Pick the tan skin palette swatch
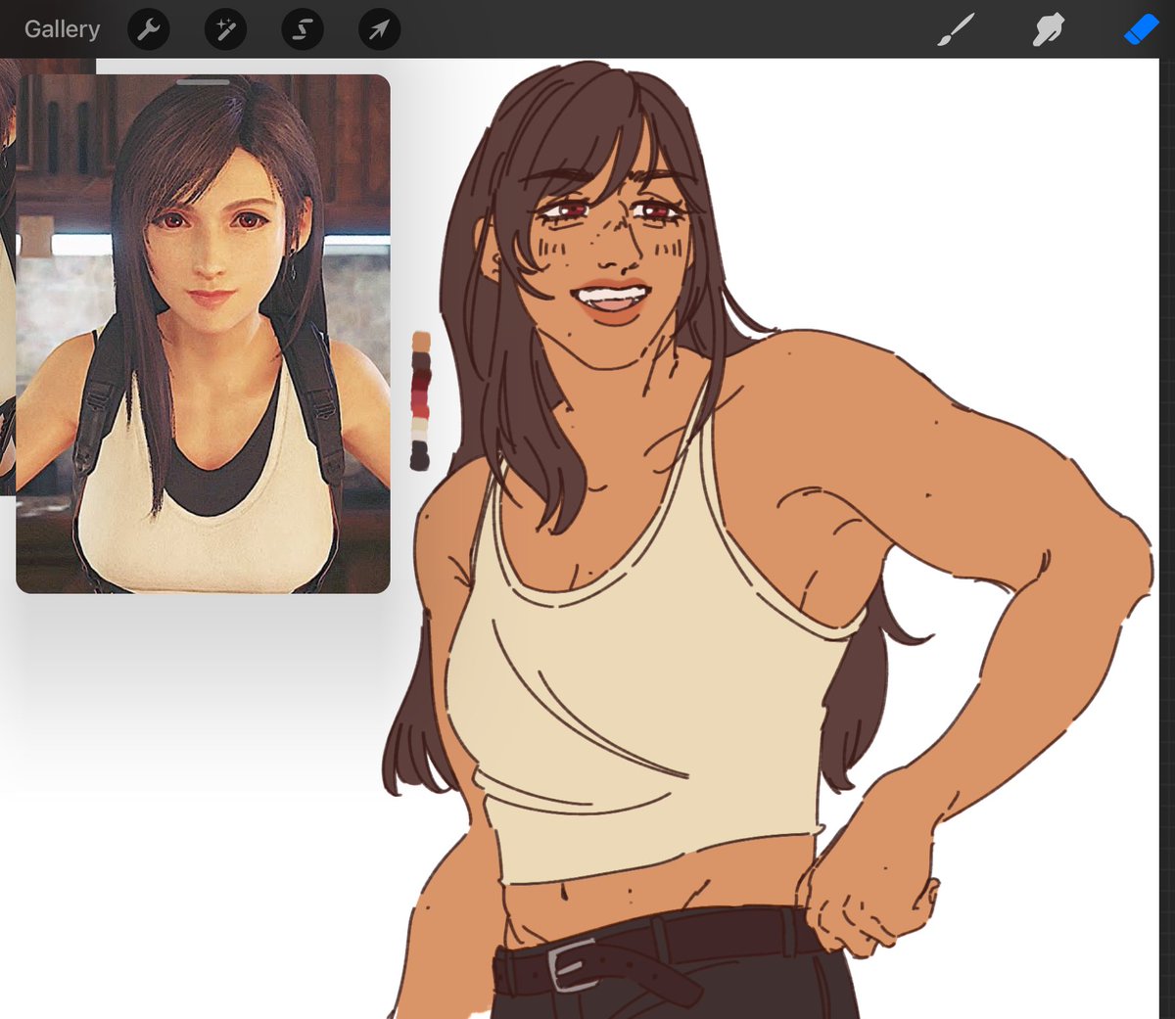 click(421, 342)
